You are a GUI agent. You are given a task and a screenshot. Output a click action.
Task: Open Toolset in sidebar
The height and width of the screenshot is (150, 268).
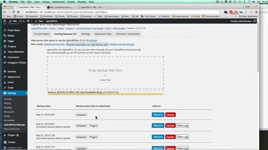click(x=11, y=142)
